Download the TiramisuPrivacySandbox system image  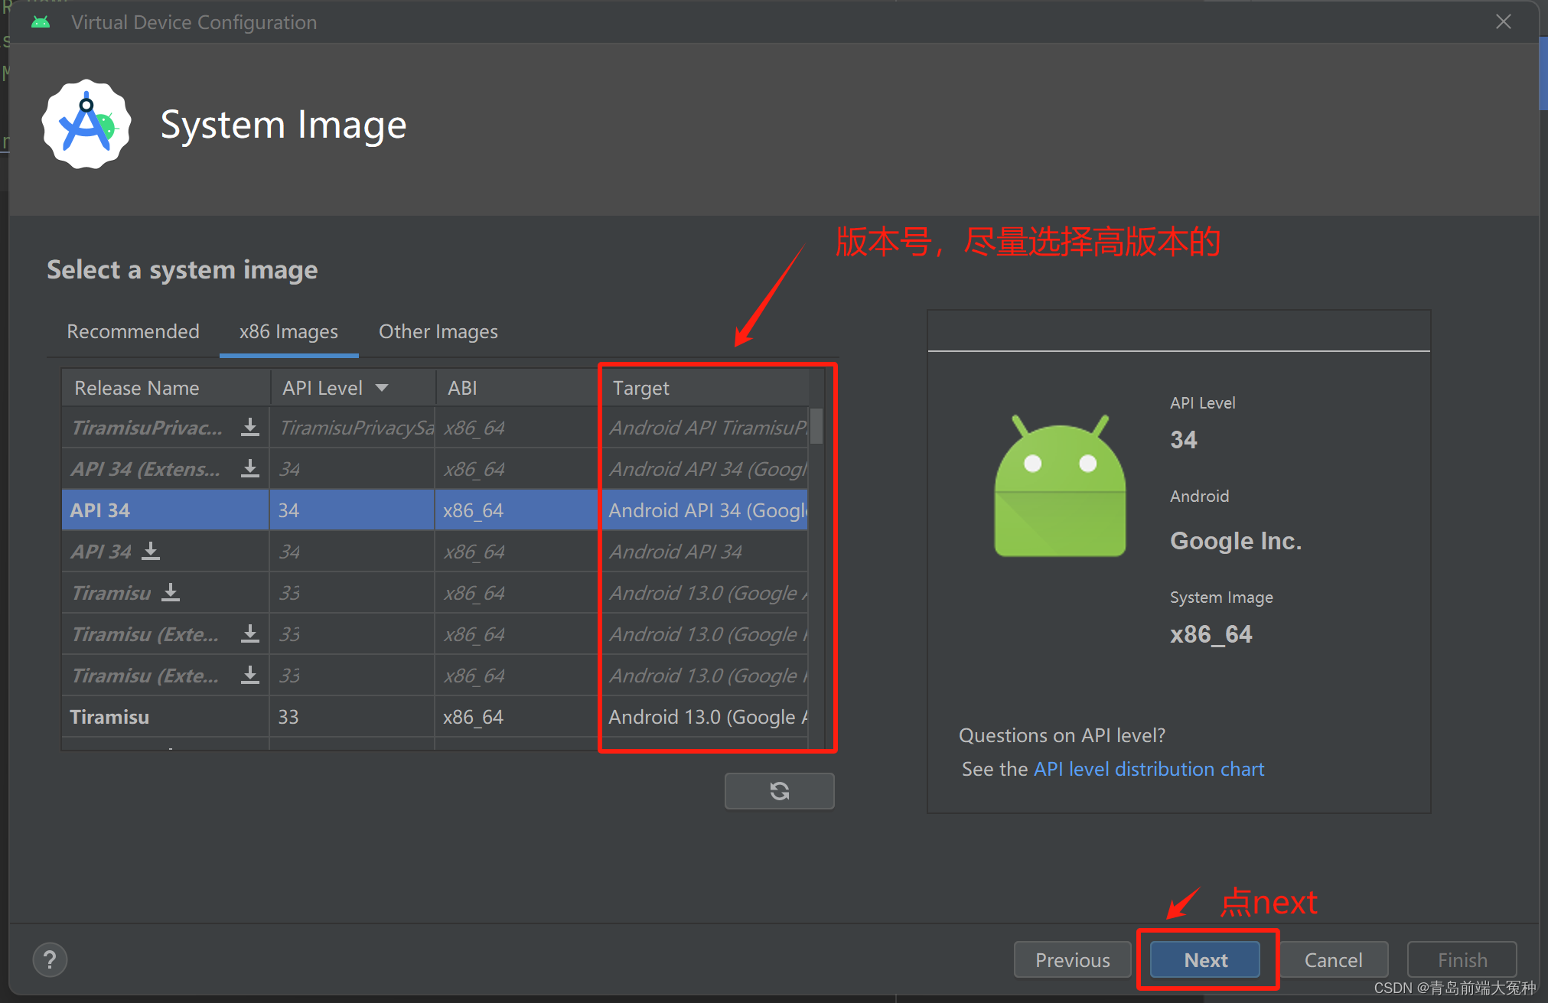coord(249,427)
